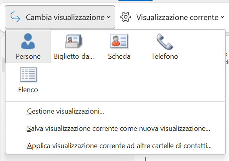
Task: Open the Visualizzazione corrente dropdown chevron
Action: pyautogui.click(x=222, y=17)
